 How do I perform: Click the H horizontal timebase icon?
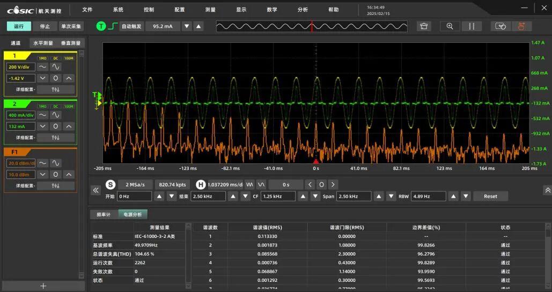click(201, 184)
